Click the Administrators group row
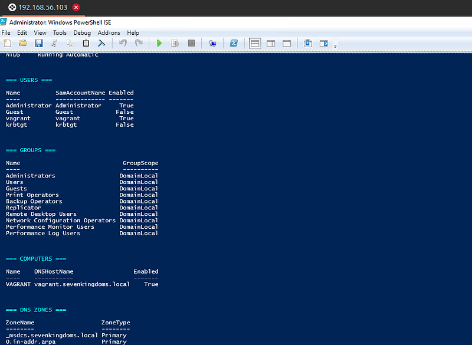Image resolution: width=472 pixels, height=345 pixels. click(82, 176)
